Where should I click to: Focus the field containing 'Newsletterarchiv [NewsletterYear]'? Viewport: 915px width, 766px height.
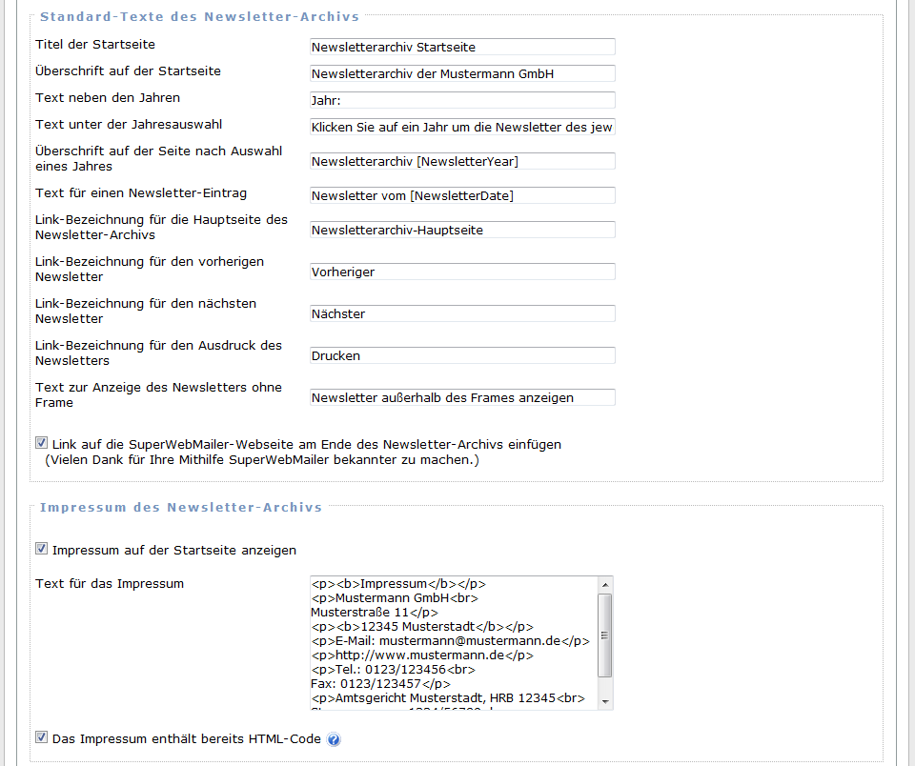(462, 161)
